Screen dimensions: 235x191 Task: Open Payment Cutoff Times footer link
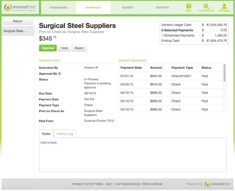point(87,184)
